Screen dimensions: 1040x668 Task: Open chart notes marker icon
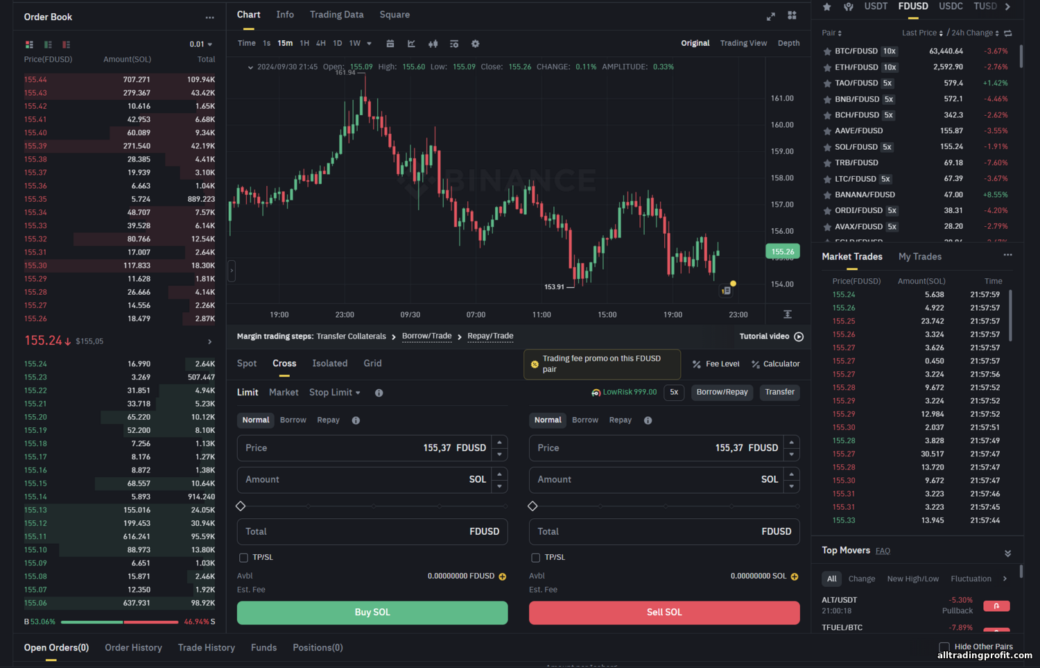[x=726, y=291]
